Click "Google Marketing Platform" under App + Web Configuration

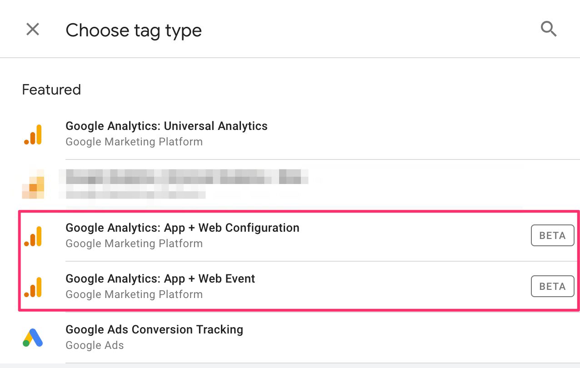(x=134, y=244)
